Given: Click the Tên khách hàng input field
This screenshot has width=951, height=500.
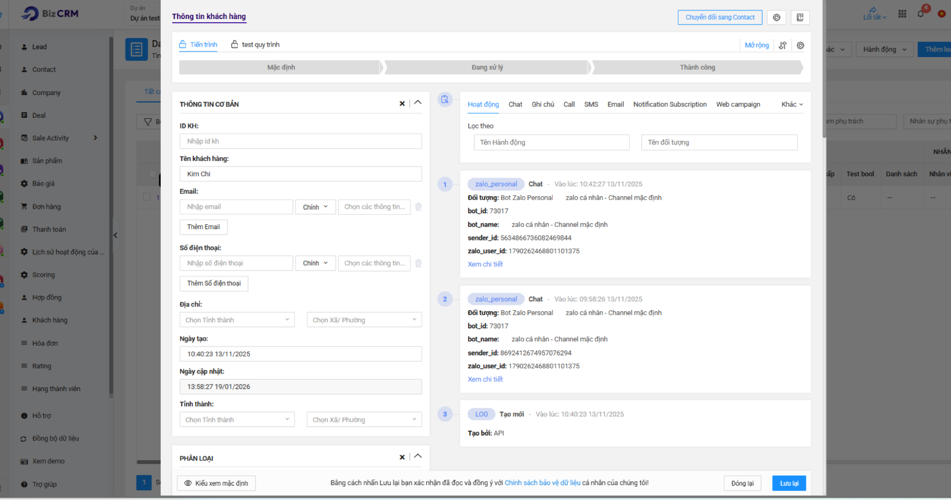Looking at the screenshot, I should tap(301, 174).
